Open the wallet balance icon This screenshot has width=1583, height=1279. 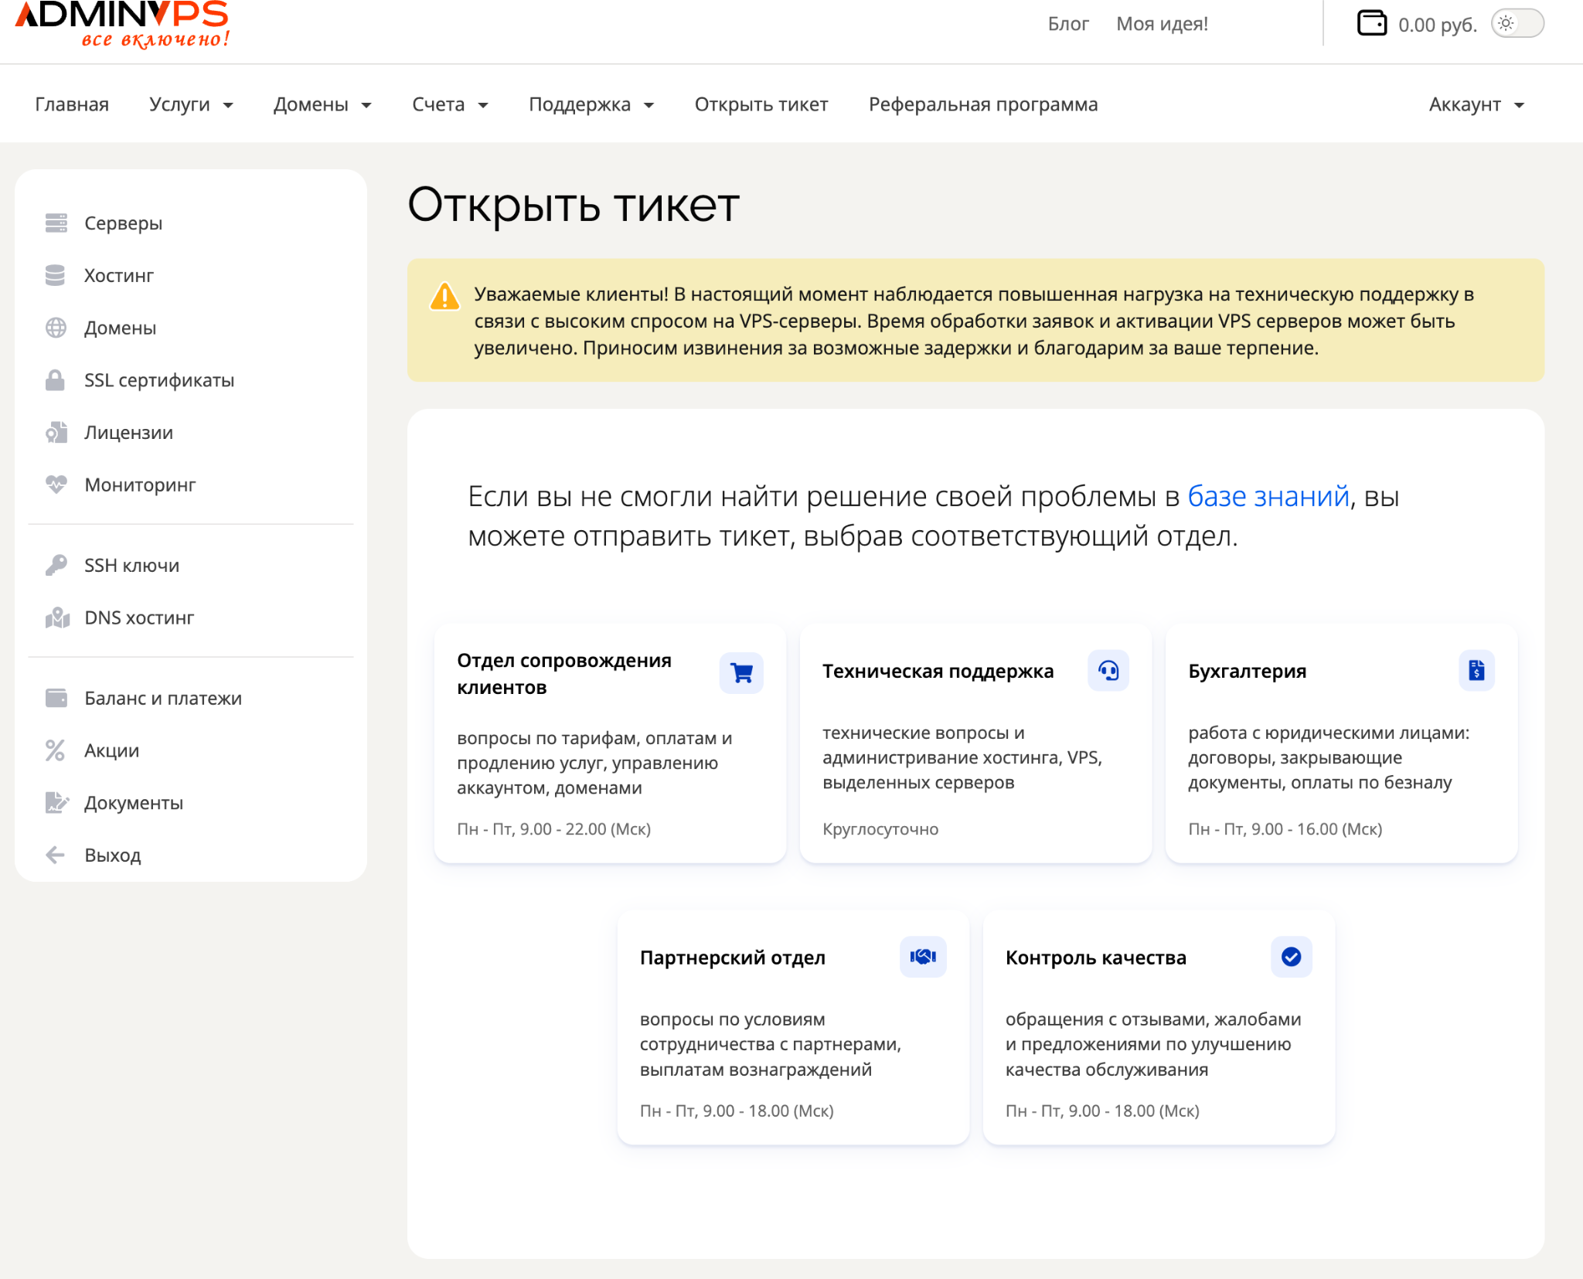[1372, 23]
